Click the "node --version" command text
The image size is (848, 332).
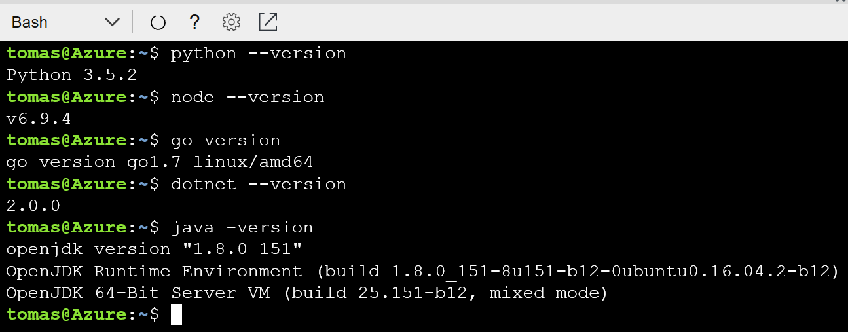(x=247, y=97)
